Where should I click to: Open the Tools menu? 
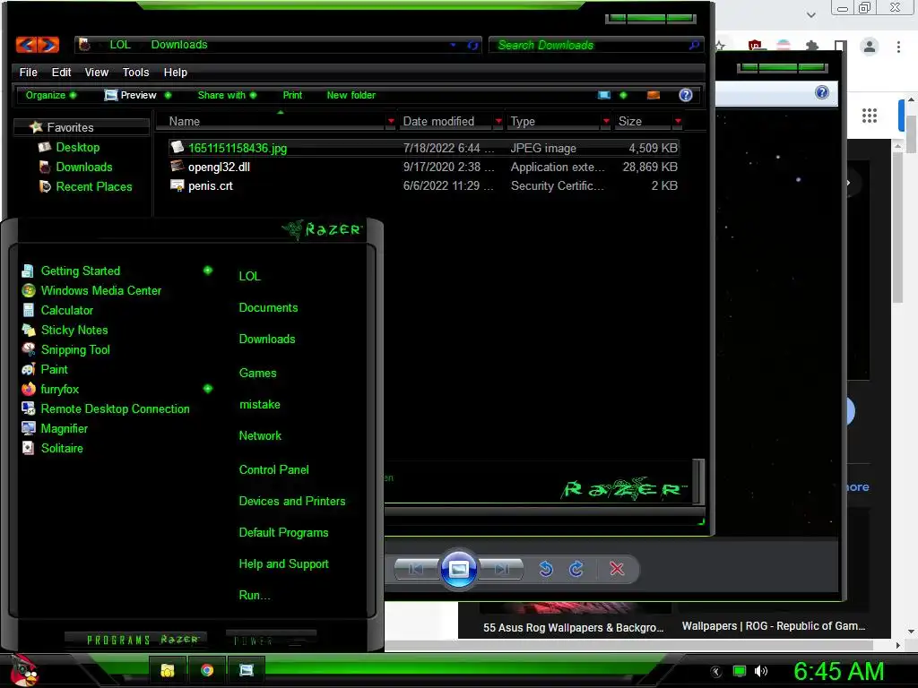point(136,73)
